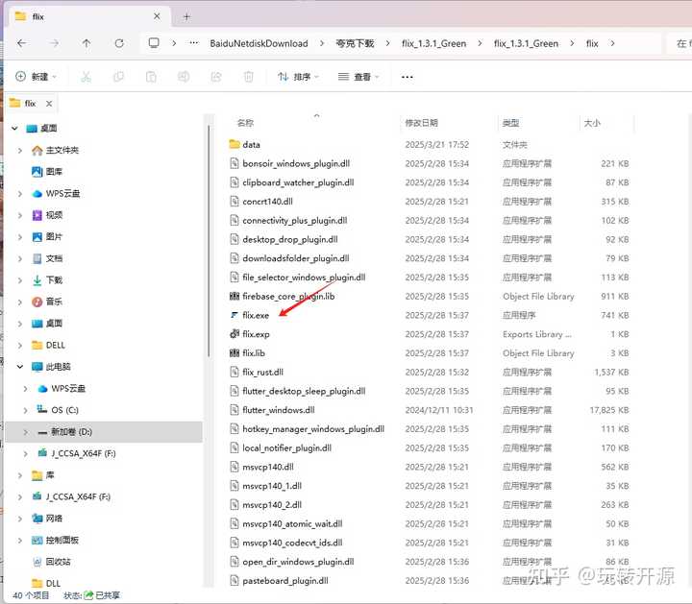
Task: Sort by 类型 column header
Action: click(510, 123)
